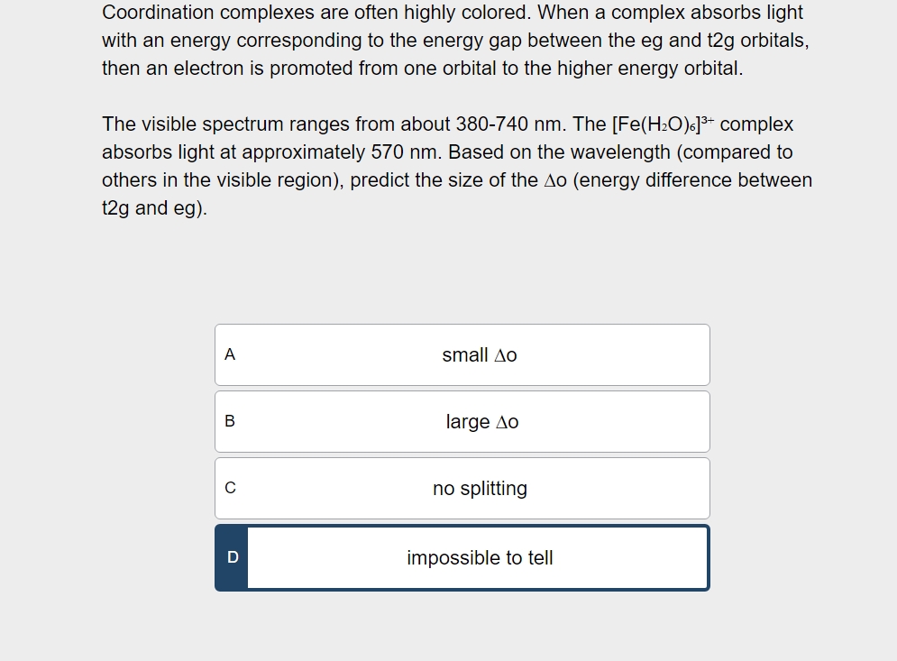This screenshot has width=897, height=661.
Task: Click the 'small Δo' answer text
Action: 479,354
